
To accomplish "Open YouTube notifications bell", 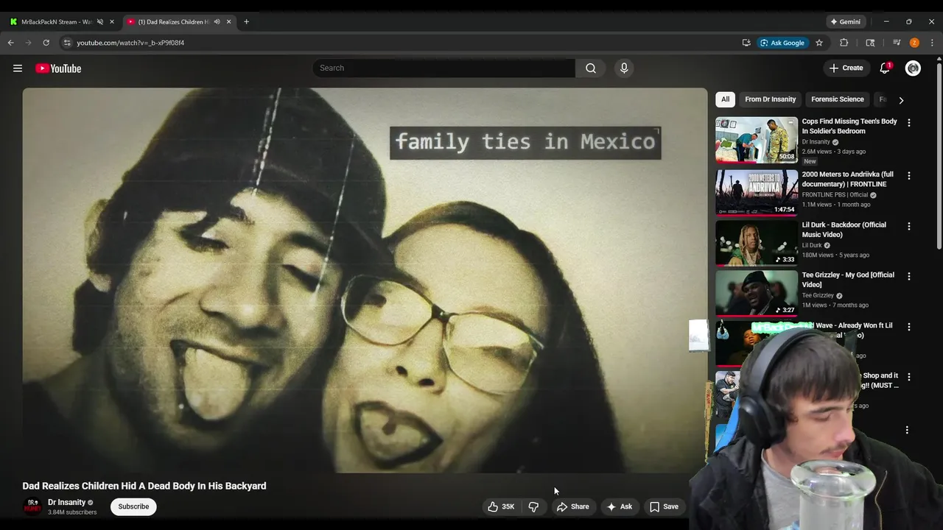I will pos(885,68).
